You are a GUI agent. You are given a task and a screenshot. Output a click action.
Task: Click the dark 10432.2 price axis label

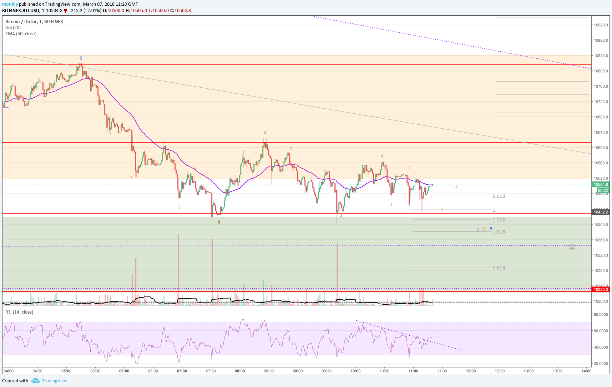pyautogui.click(x=601, y=212)
